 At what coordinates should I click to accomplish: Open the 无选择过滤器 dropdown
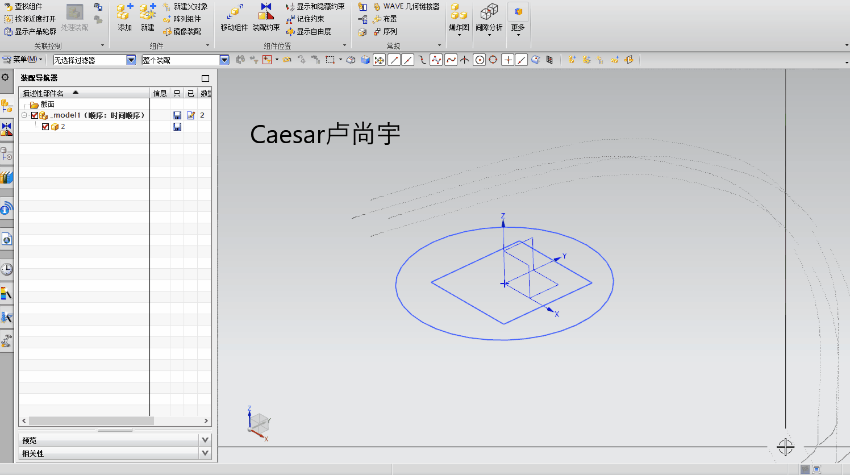click(x=131, y=60)
